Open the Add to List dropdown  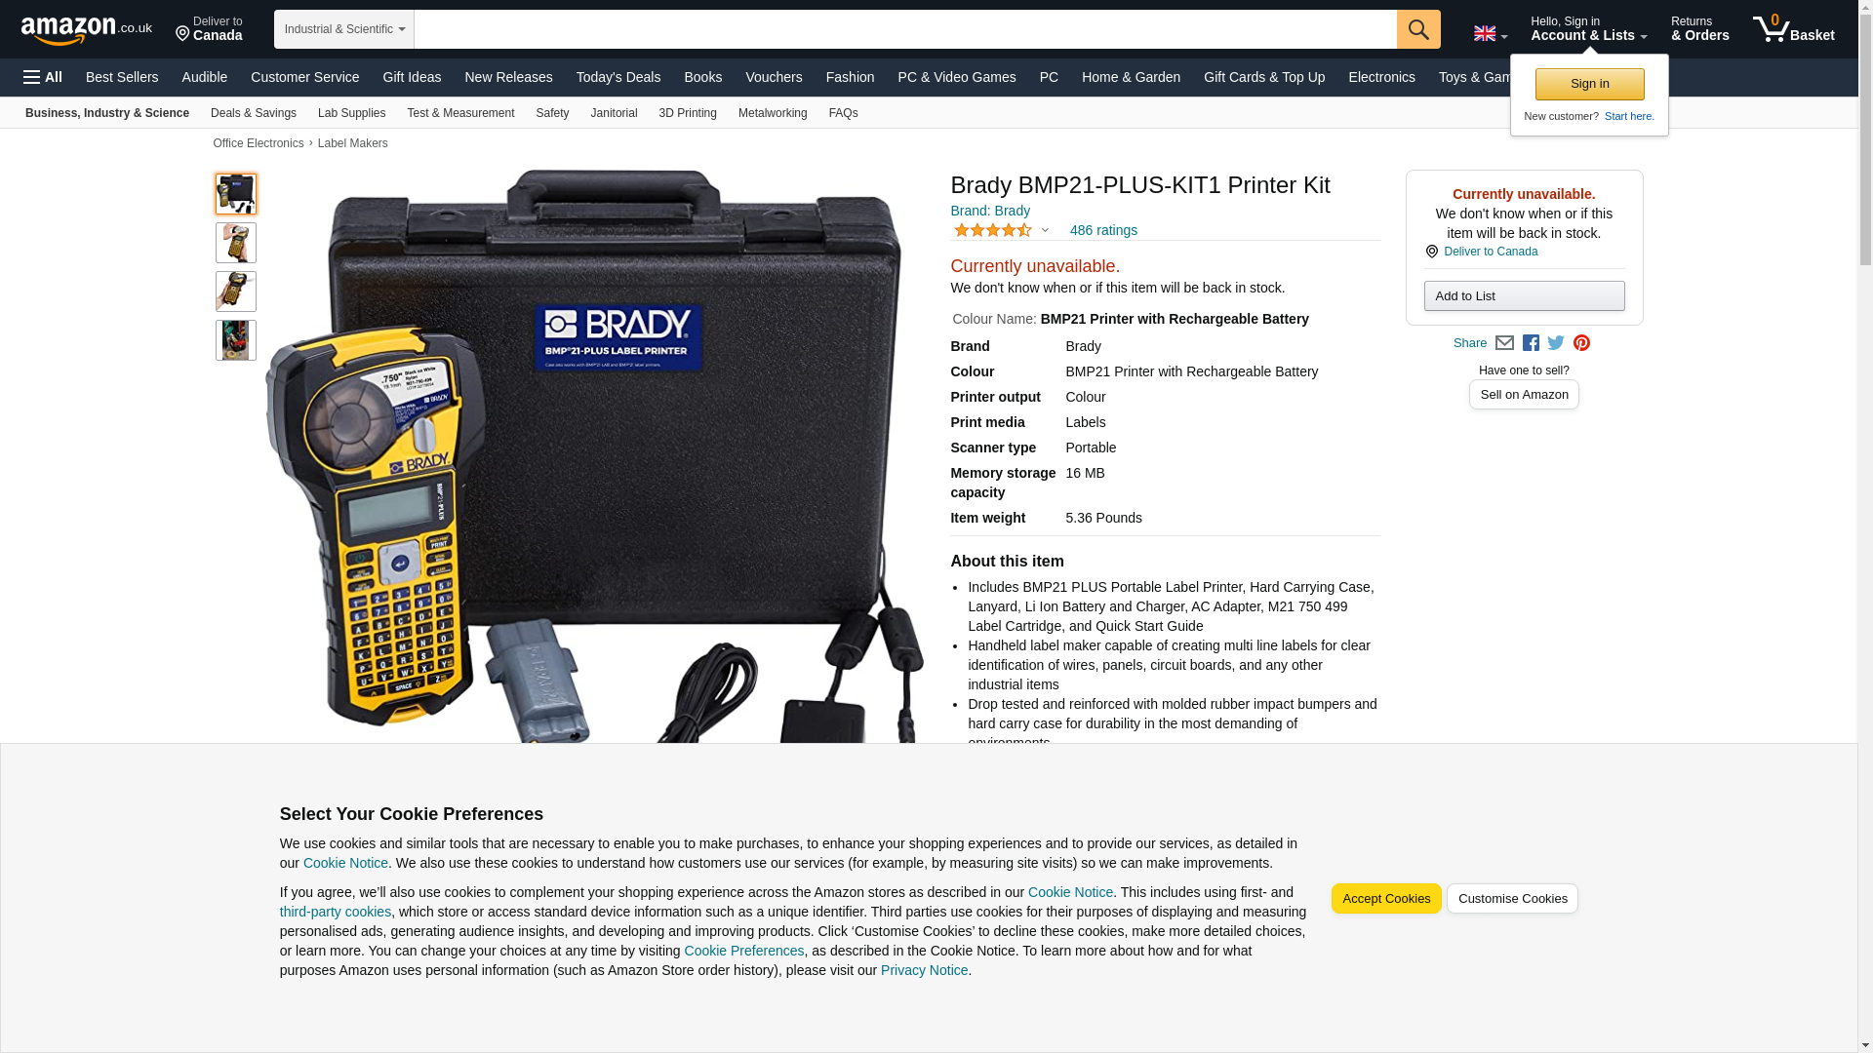click(x=1524, y=296)
